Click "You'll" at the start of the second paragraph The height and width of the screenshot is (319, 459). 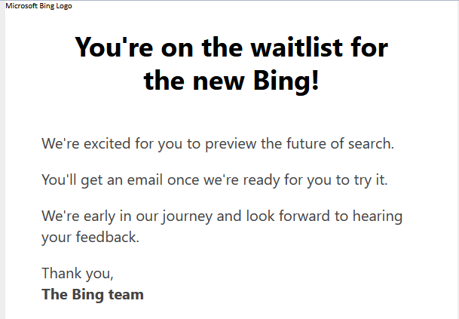coord(59,179)
